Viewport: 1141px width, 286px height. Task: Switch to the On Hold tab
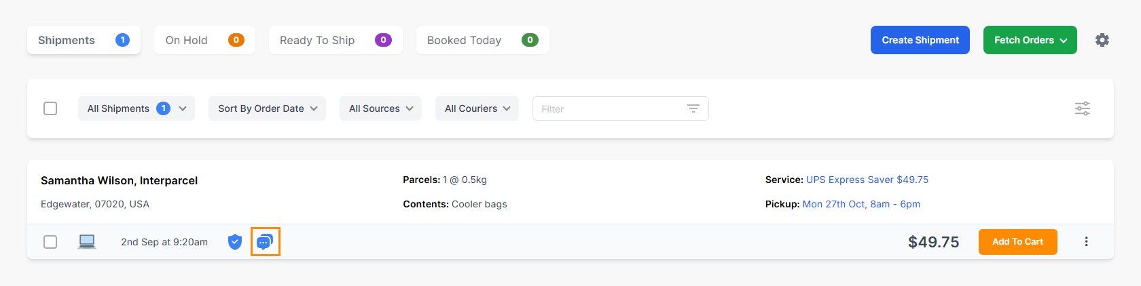(x=204, y=40)
